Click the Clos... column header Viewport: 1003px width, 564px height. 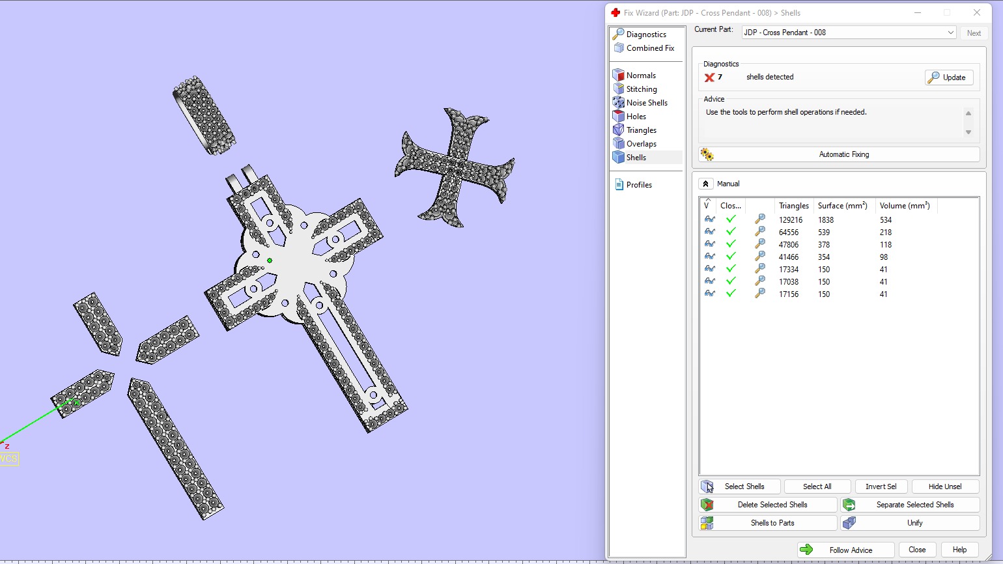pyautogui.click(x=731, y=206)
